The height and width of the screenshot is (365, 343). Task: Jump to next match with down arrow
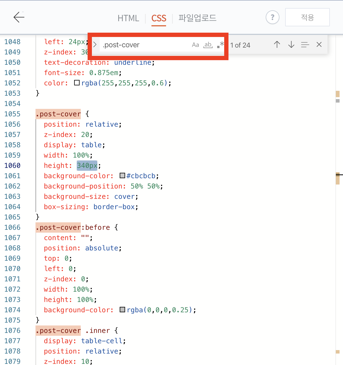pos(291,44)
